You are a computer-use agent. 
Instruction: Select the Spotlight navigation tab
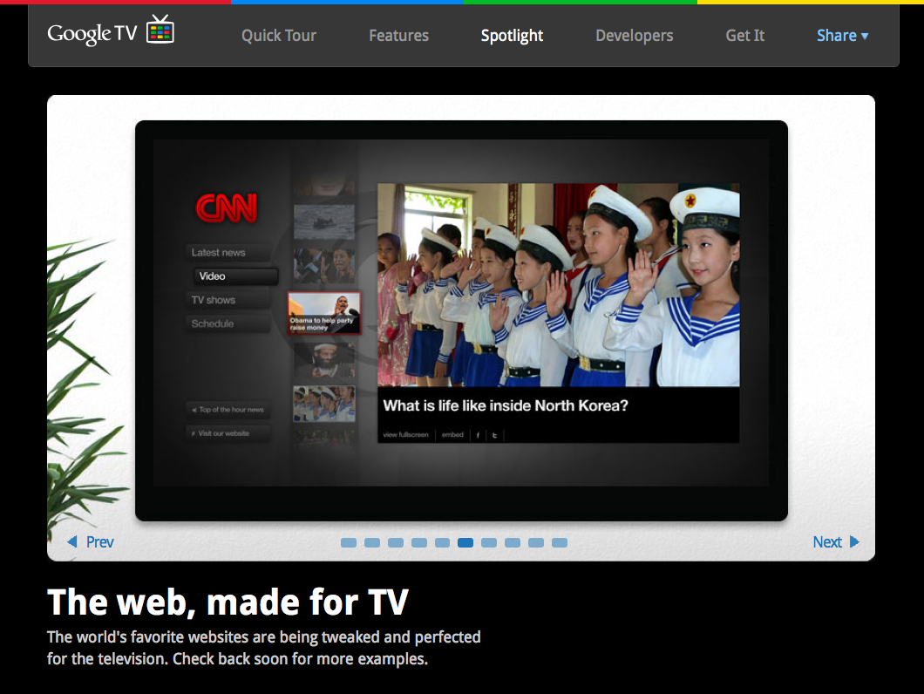512,36
